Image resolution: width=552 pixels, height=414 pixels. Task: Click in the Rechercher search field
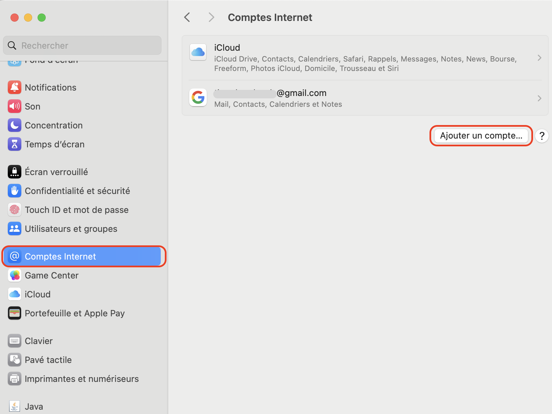pyautogui.click(x=82, y=45)
